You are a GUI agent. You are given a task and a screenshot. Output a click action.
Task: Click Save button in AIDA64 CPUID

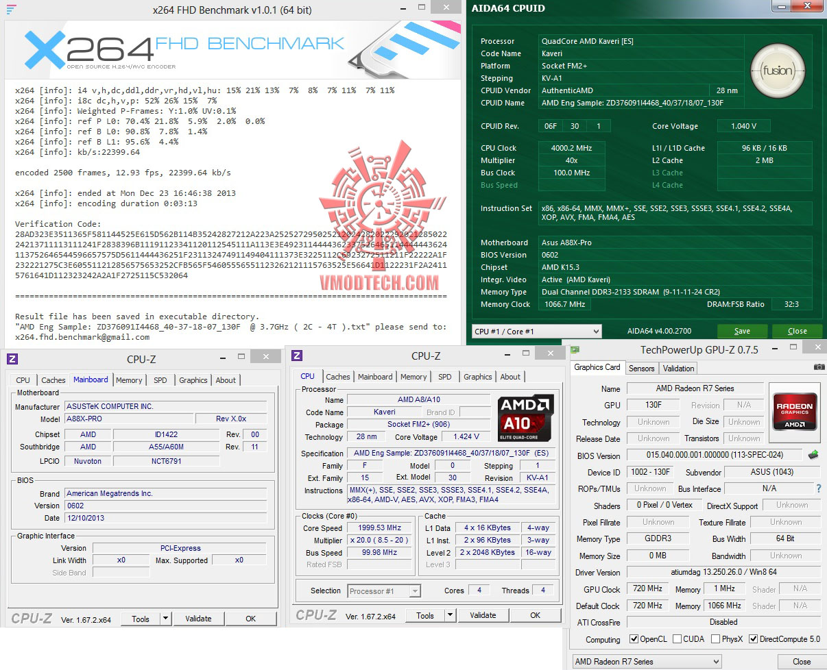[742, 332]
